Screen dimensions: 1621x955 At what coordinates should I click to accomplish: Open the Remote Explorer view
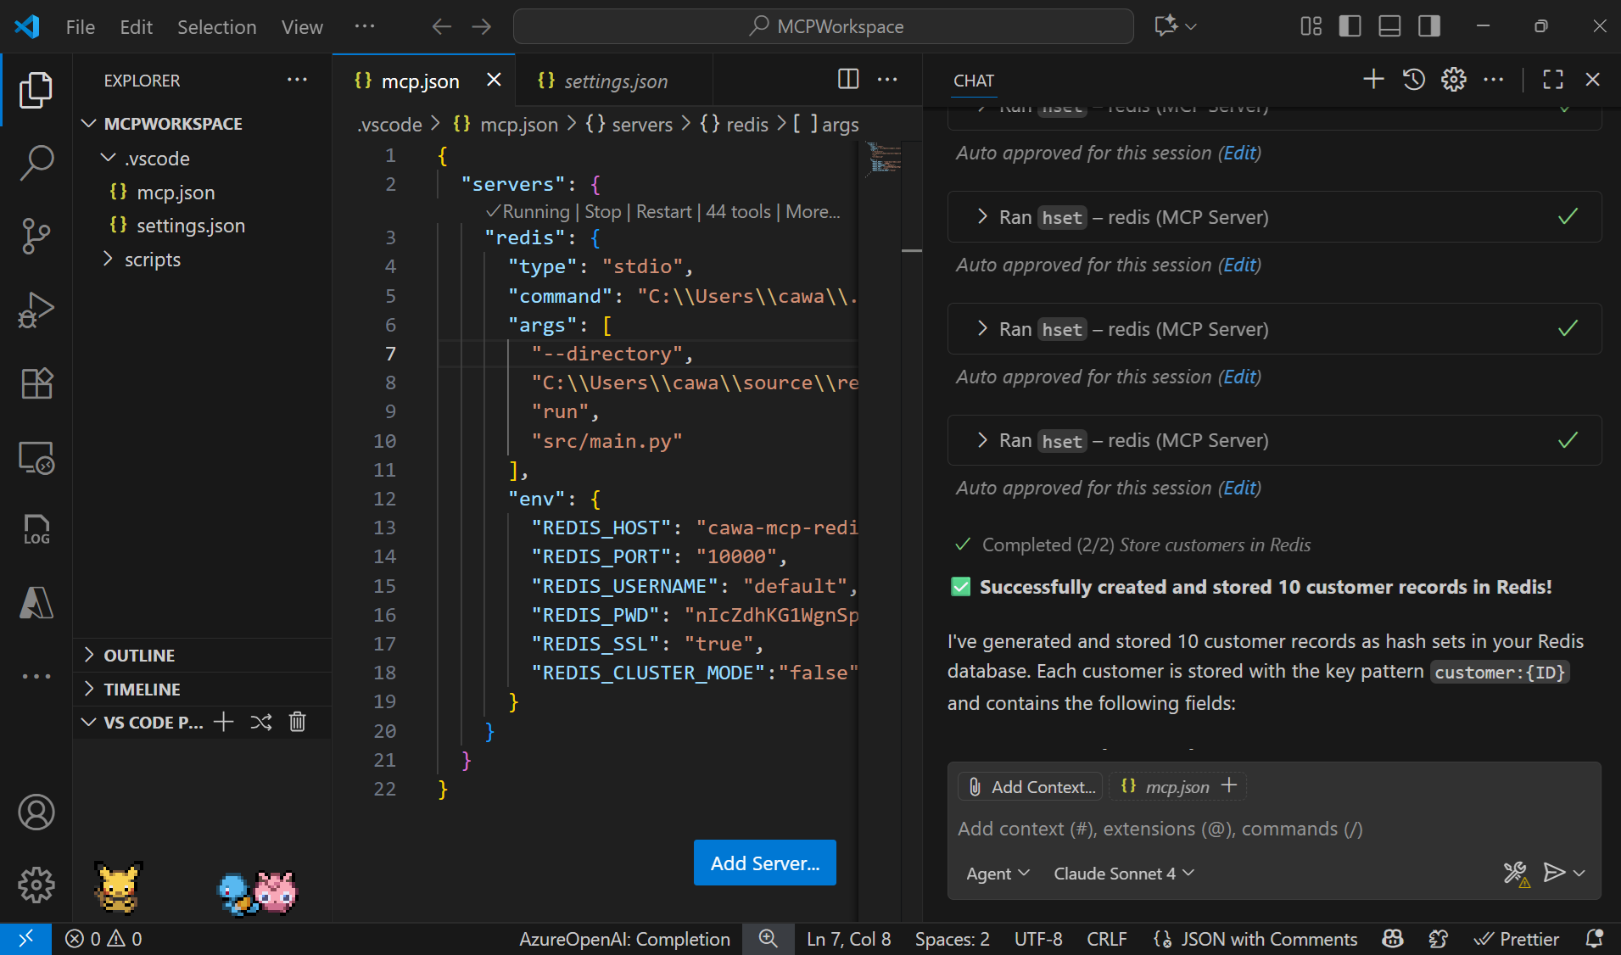36,457
